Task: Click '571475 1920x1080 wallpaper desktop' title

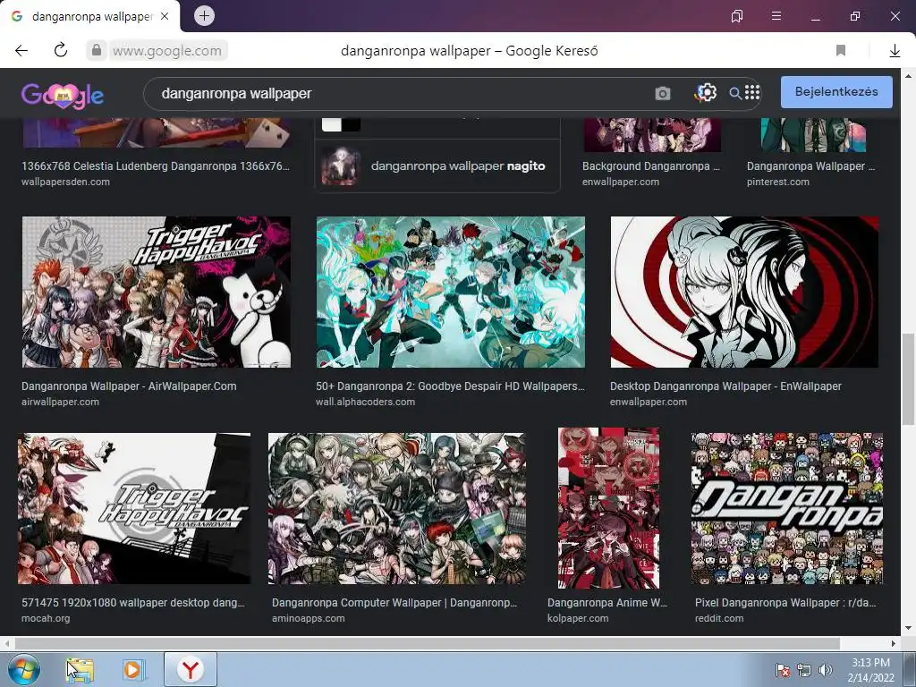Action: [133, 602]
